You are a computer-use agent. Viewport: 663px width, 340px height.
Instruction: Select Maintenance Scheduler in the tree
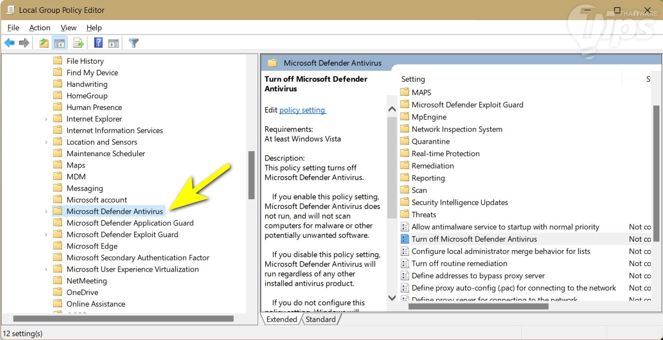[106, 154]
